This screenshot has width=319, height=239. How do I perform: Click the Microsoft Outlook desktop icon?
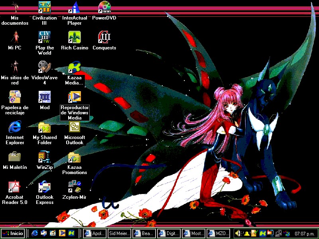coord(74,127)
